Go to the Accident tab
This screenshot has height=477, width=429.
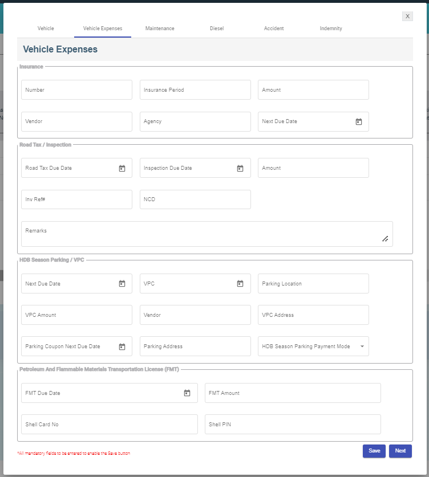274,28
